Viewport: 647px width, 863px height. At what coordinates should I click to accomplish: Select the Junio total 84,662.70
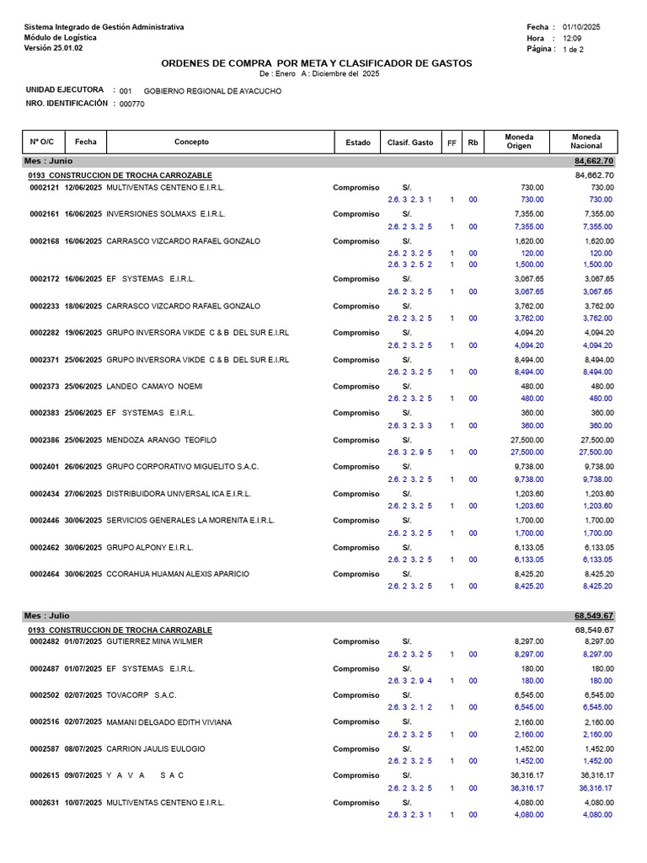click(594, 161)
